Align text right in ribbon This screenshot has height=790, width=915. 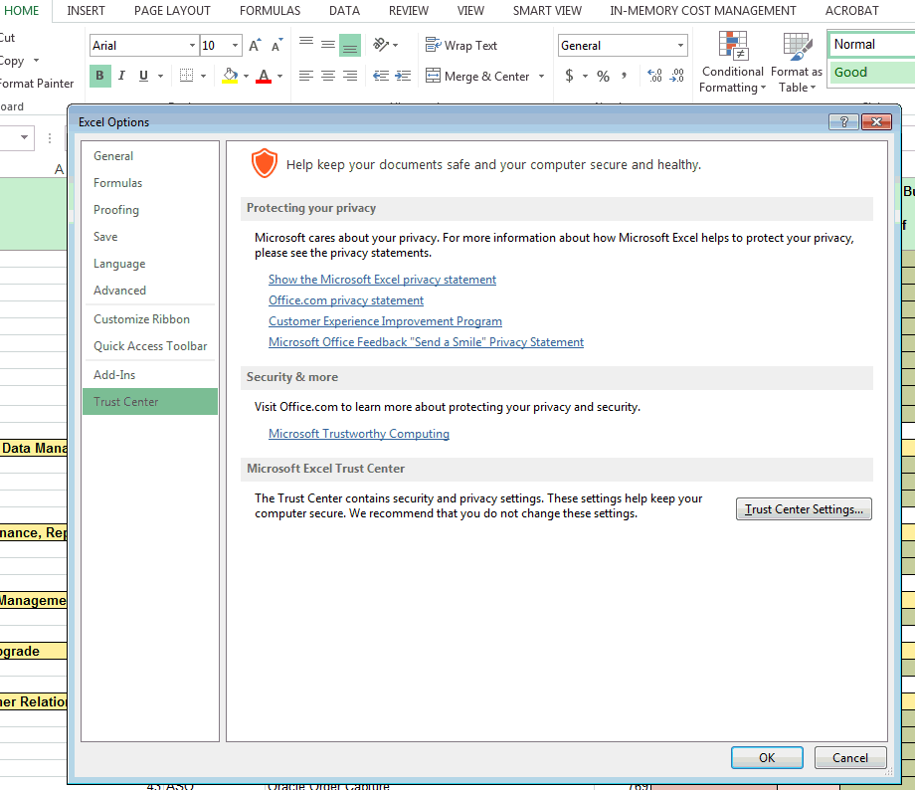coord(350,76)
